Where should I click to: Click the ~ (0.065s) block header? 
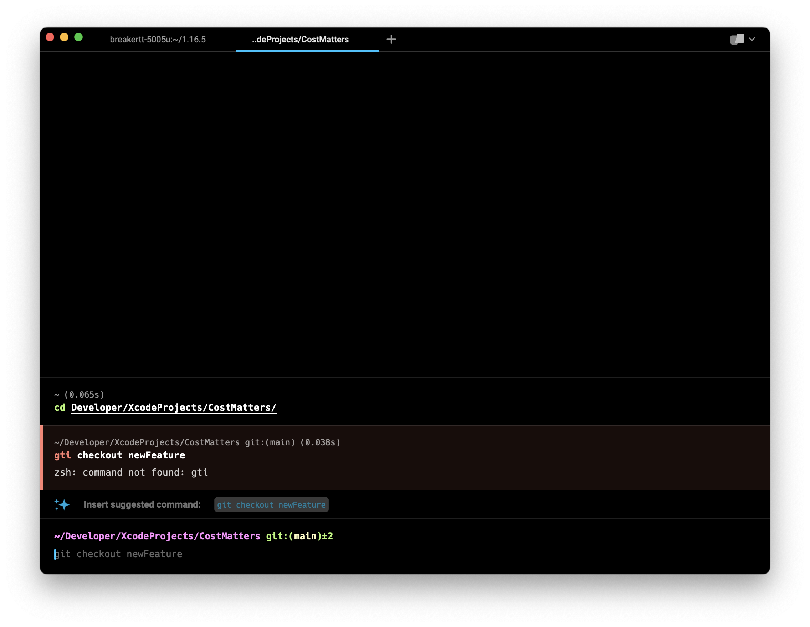[x=80, y=394]
